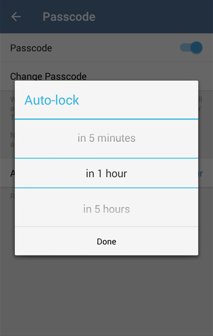Pick the "in 5 hours" auto-lock option
Viewport: 213px width, 336px height.
(x=106, y=209)
